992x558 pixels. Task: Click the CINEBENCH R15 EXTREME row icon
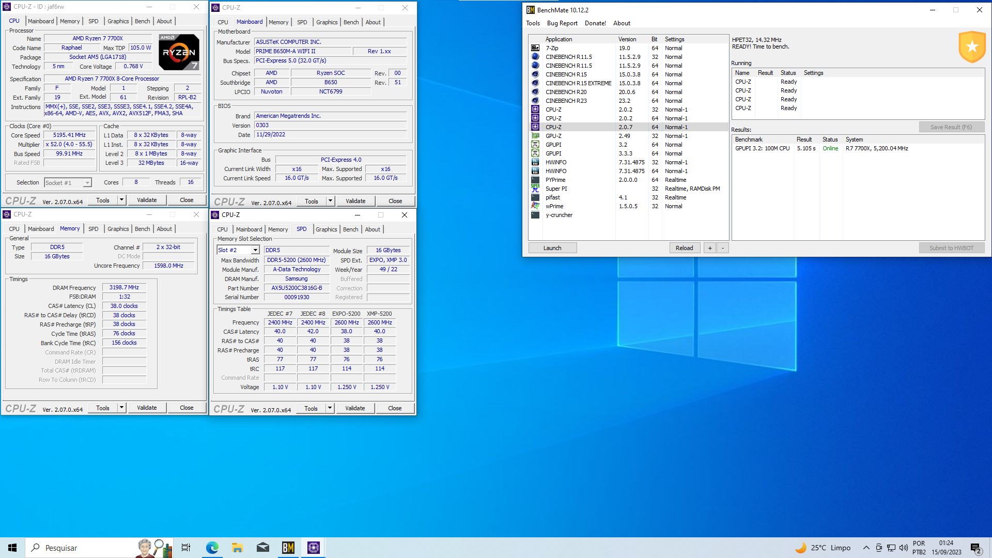535,83
